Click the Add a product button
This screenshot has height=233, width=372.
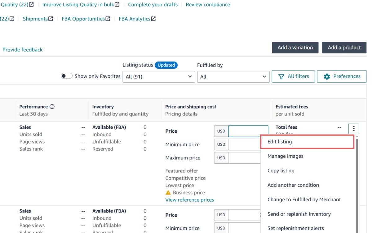(344, 48)
